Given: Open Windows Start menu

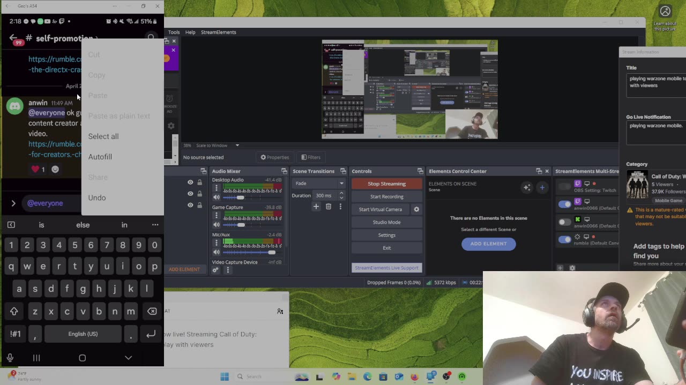Looking at the screenshot, I should pyautogui.click(x=225, y=376).
